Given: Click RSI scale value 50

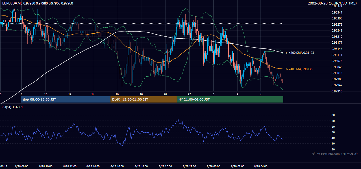Looking at the screenshot, I should pos(333,132).
